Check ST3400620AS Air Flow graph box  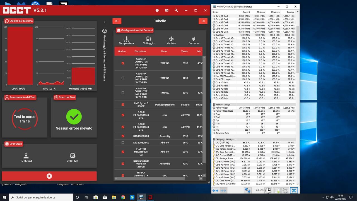coord(123,143)
